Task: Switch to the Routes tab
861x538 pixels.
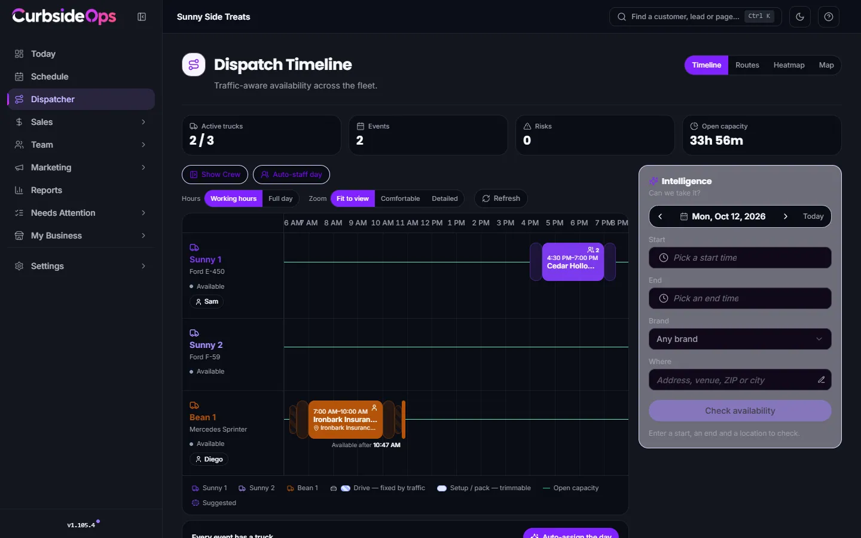Action: click(747, 65)
